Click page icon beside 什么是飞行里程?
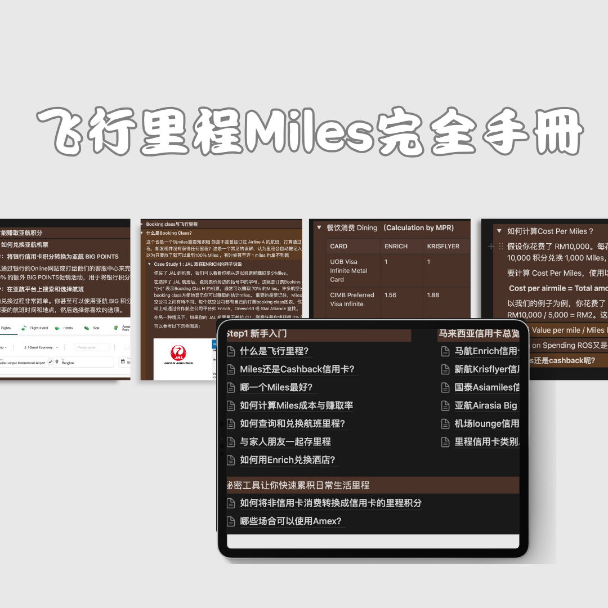 click(x=231, y=351)
